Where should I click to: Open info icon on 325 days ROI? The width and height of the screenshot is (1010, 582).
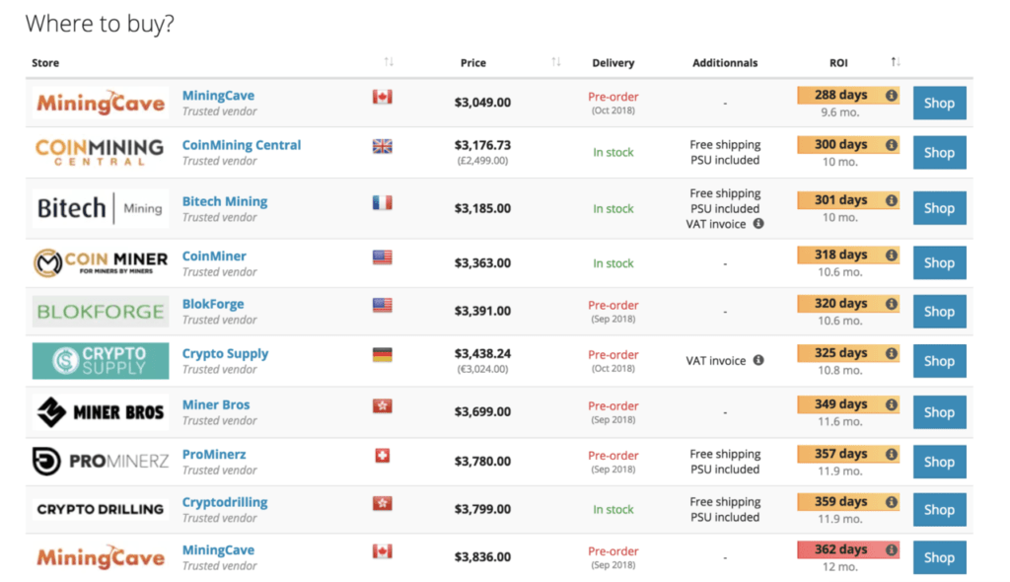[x=891, y=353]
